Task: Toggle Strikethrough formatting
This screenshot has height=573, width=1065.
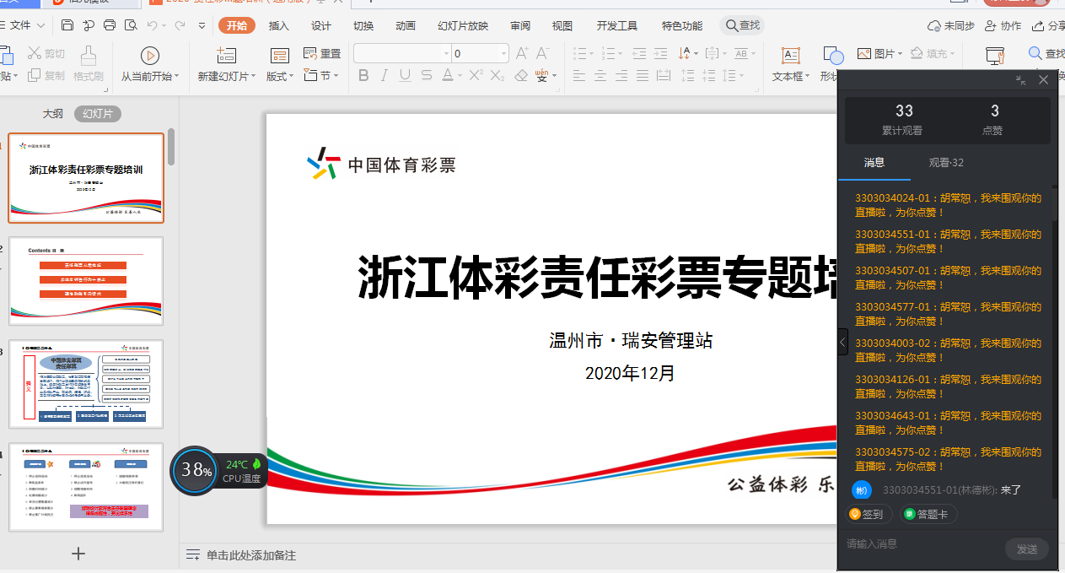Action: 426,75
